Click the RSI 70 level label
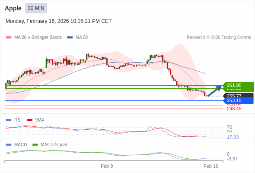The image size is (255, 173). pyautogui.click(x=229, y=127)
